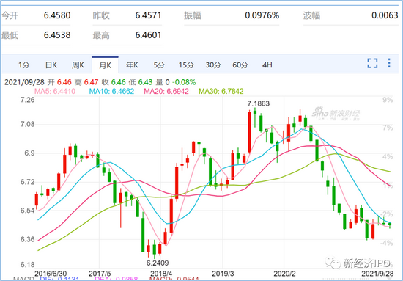This screenshot has height=281, width=403.
Task: Switch to the 4H chart tab
Action: [267, 65]
